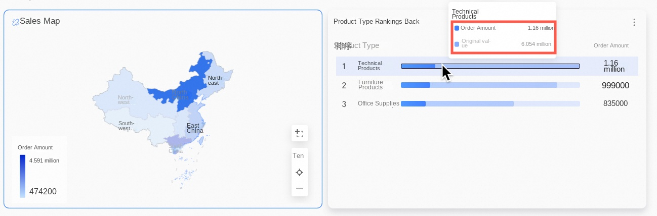The height and width of the screenshot is (216, 657).
Task: Click the Original value legend marker in tooltip
Action: [457, 44]
